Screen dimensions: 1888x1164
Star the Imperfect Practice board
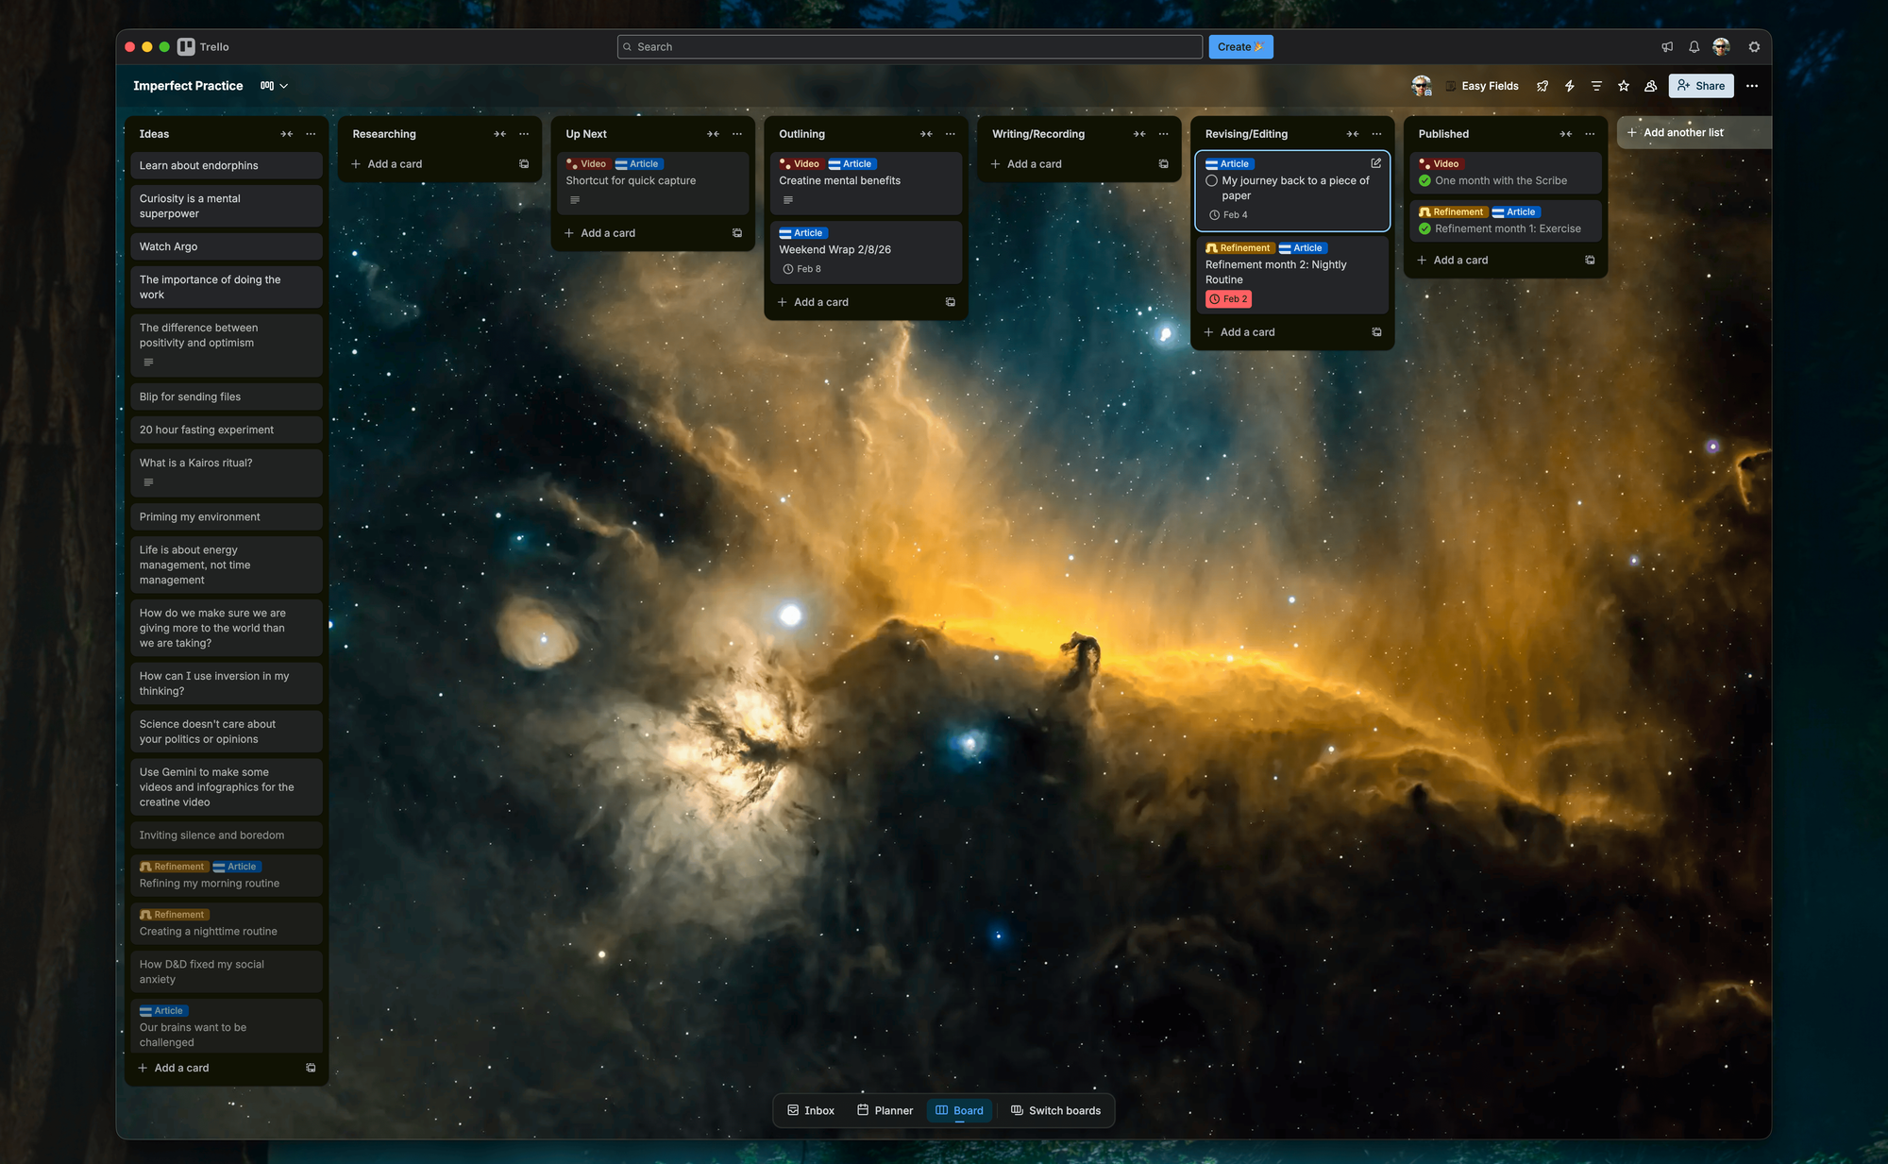click(1624, 86)
